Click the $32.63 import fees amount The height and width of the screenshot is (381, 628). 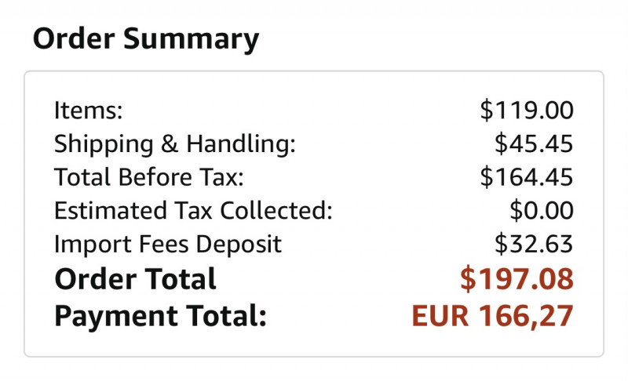coord(534,245)
